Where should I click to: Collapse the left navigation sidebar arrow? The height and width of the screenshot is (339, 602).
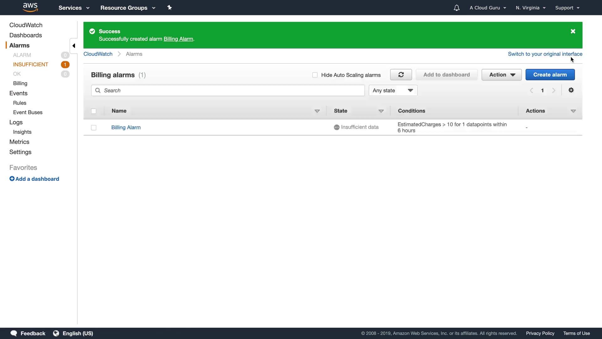click(74, 46)
